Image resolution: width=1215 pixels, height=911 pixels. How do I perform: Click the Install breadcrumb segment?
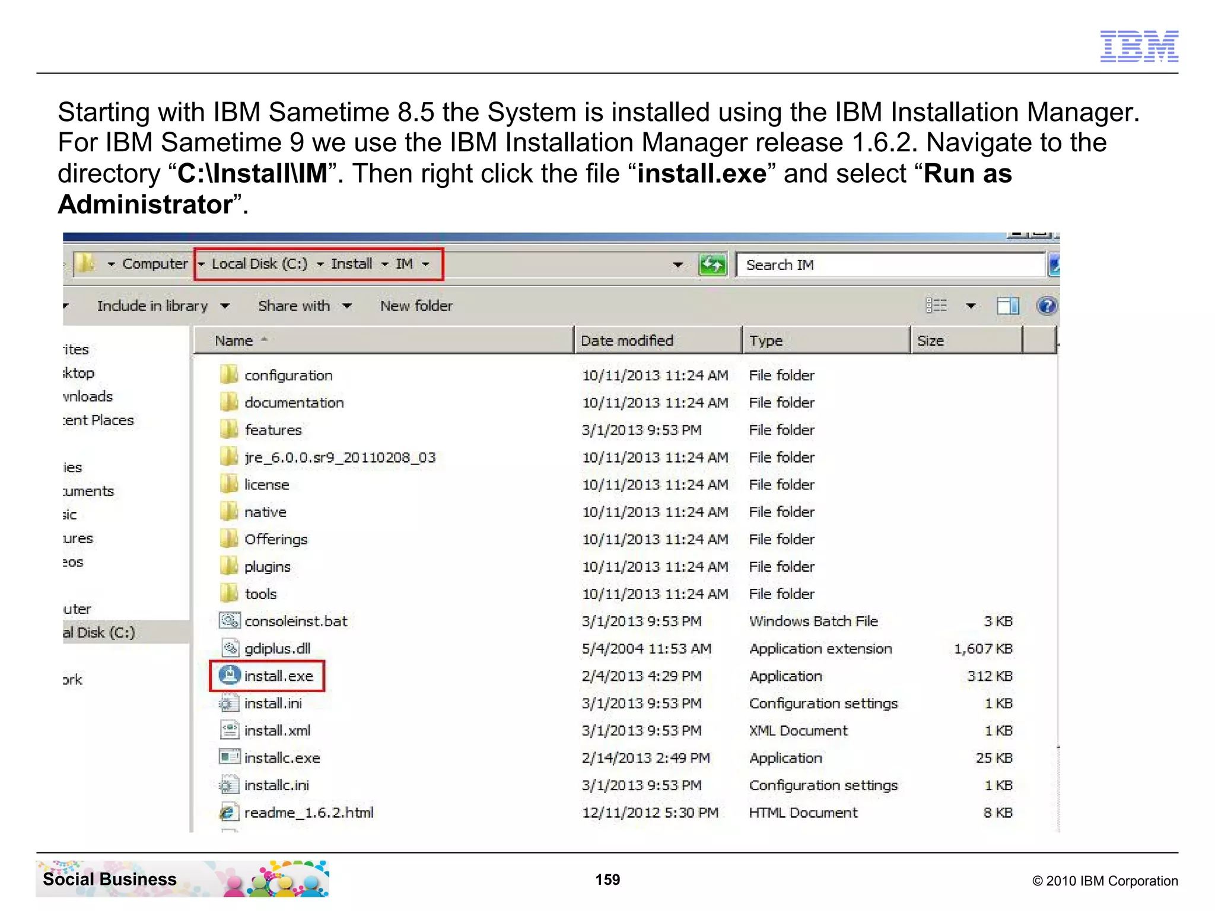352,263
